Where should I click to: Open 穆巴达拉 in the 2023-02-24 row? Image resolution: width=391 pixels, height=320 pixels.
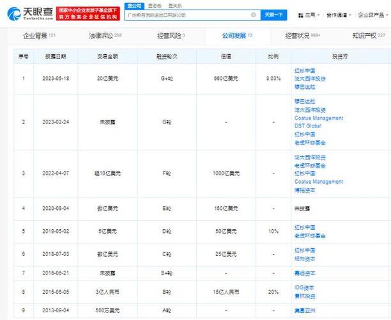coord(305,101)
